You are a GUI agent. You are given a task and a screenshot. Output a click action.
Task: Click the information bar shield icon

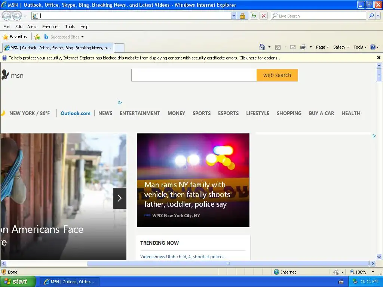pos(4,58)
